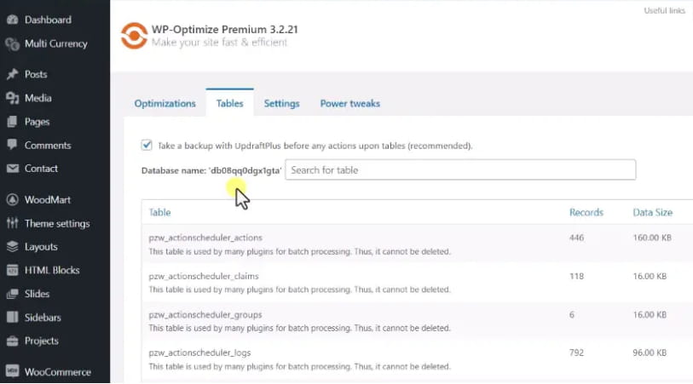The width and height of the screenshot is (693, 384).
Task: Switch to the Optimizations tab
Action: point(165,104)
